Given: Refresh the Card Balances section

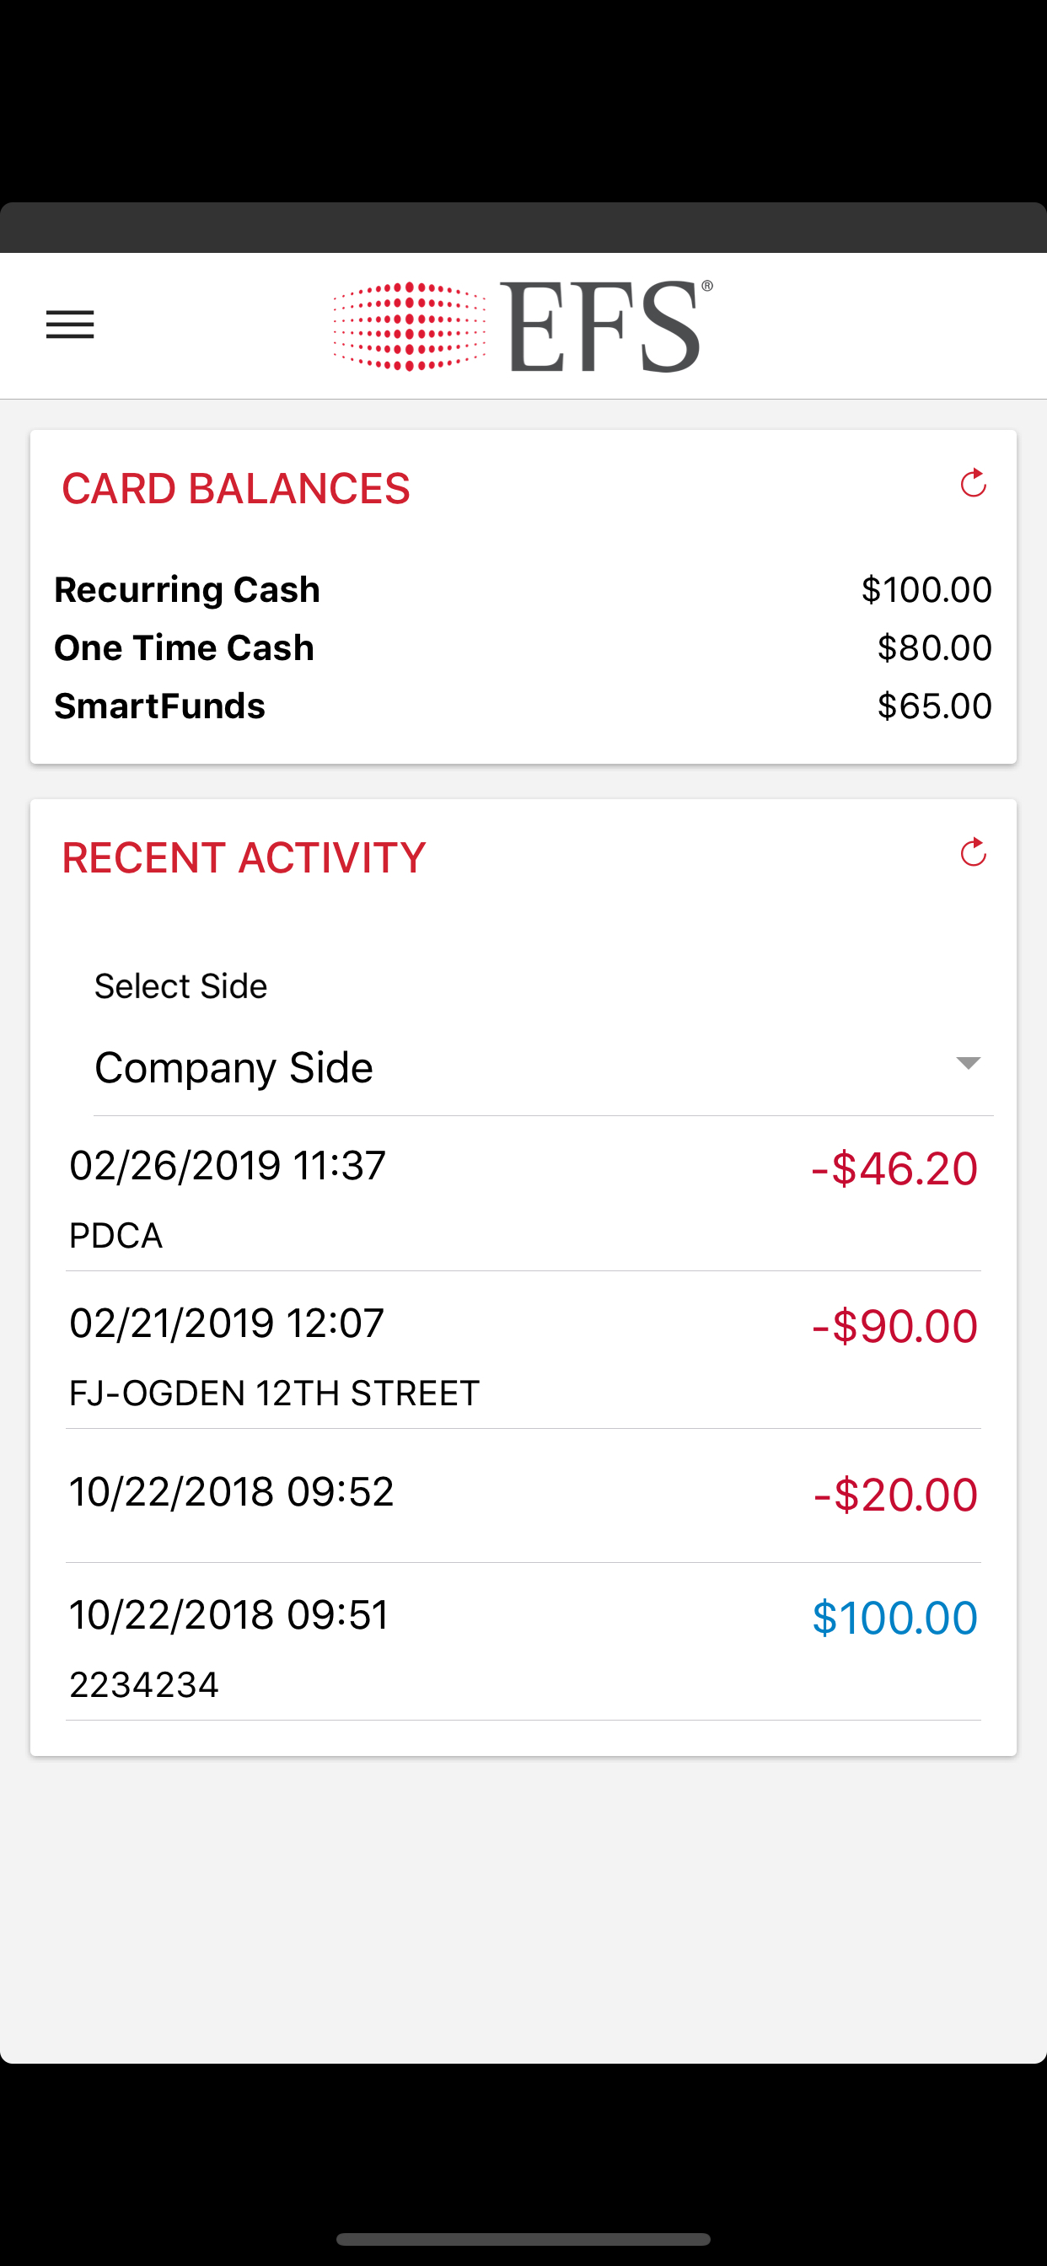Looking at the screenshot, I should [x=972, y=483].
